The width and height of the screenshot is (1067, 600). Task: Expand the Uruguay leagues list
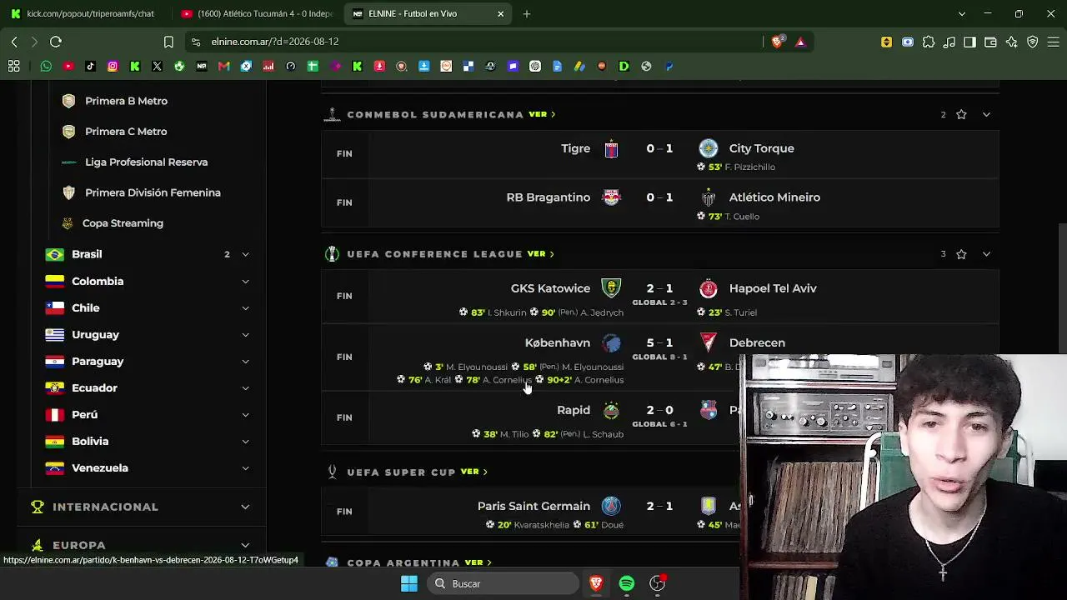click(x=245, y=335)
